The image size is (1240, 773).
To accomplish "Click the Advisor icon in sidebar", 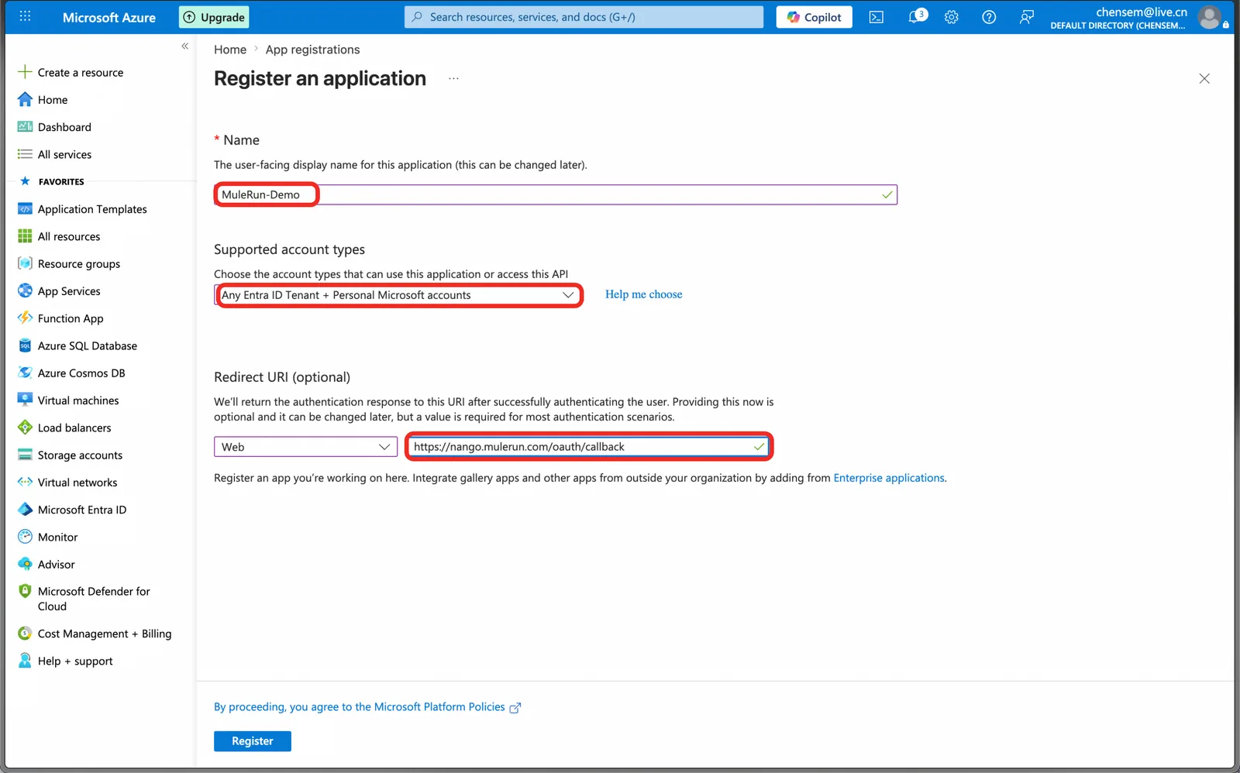I will 25,564.
